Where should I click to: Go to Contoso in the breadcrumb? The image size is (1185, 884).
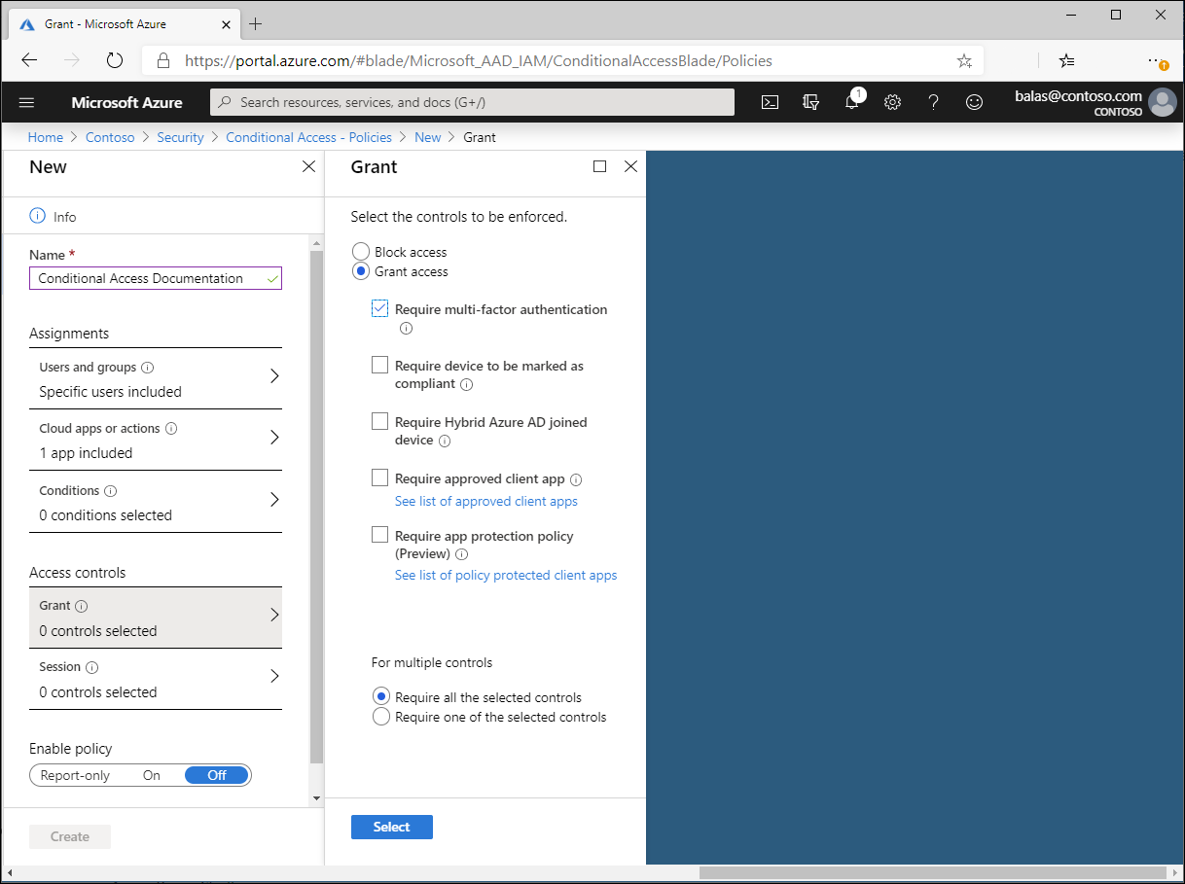click(110, 137)
